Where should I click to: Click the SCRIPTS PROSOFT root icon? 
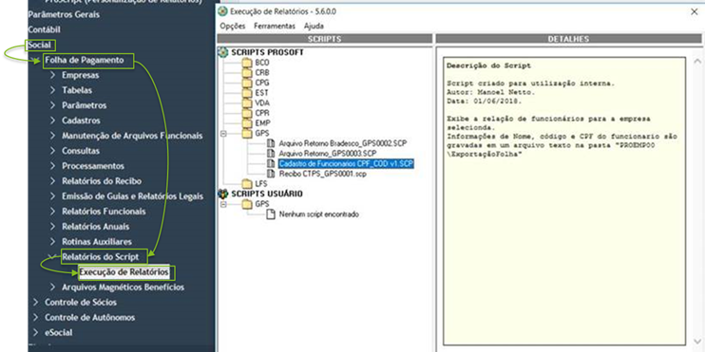[x=223, y=52]
